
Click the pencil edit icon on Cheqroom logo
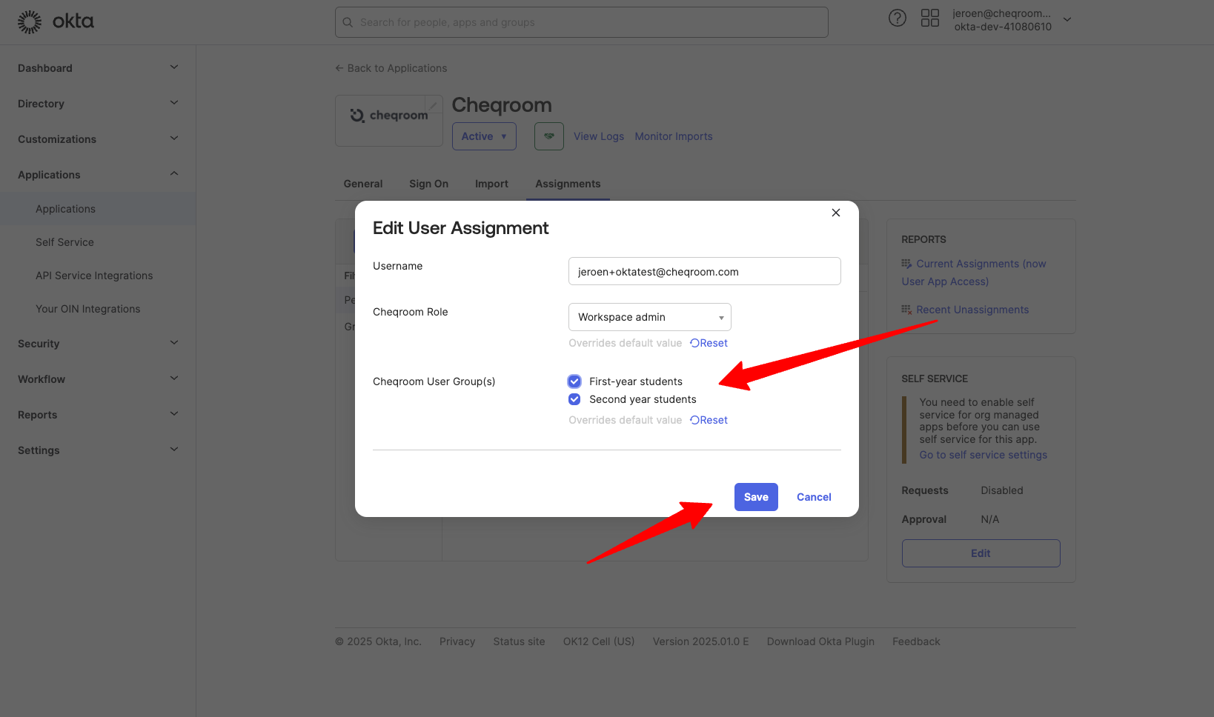pos(433,105)
